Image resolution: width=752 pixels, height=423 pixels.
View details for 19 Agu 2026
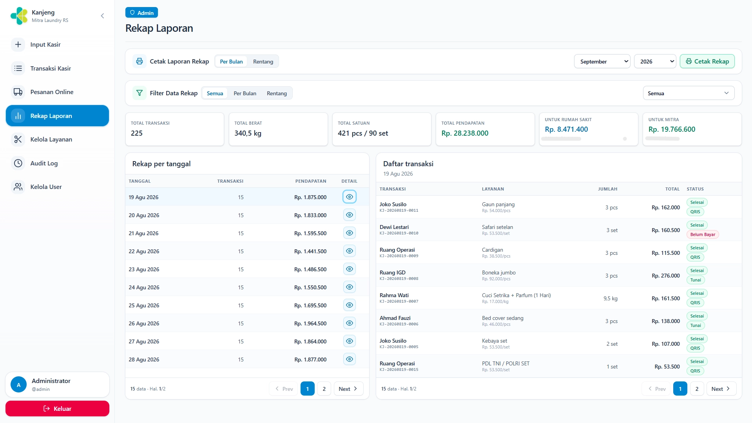pyautogui.click(x=350, y=197)
